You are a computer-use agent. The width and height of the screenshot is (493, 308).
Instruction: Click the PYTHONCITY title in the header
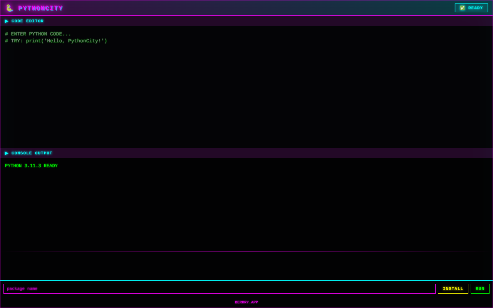click(41, 8)
